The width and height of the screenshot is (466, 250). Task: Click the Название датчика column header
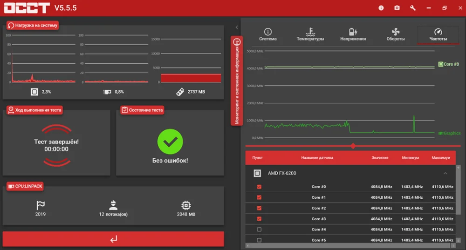click(x=317, y=158)
